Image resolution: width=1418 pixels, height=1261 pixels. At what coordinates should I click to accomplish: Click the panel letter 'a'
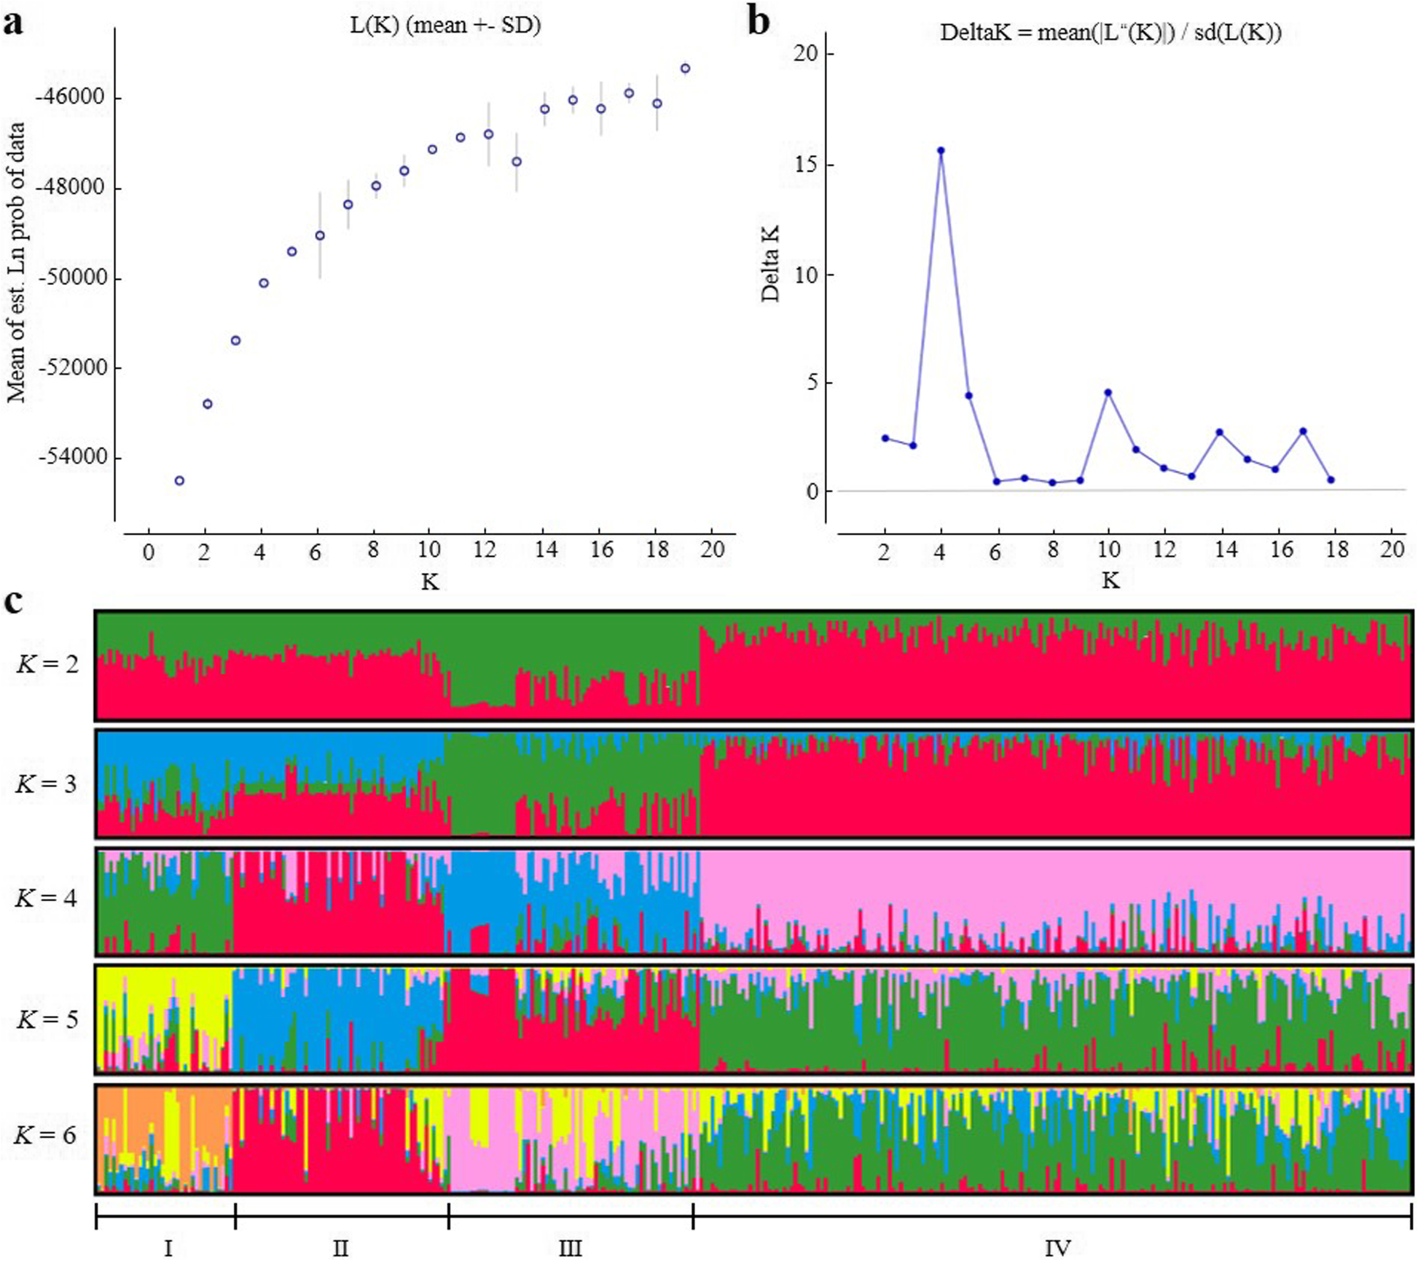(x=13, y=24)
